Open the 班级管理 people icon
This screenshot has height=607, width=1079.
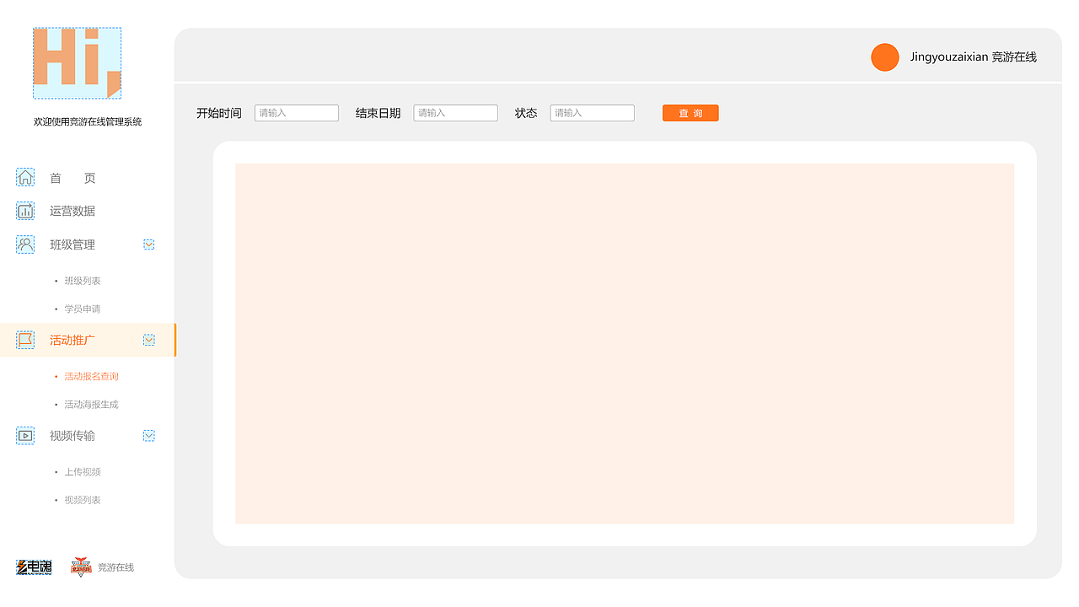pyautogui.click(x=25, y=244)
